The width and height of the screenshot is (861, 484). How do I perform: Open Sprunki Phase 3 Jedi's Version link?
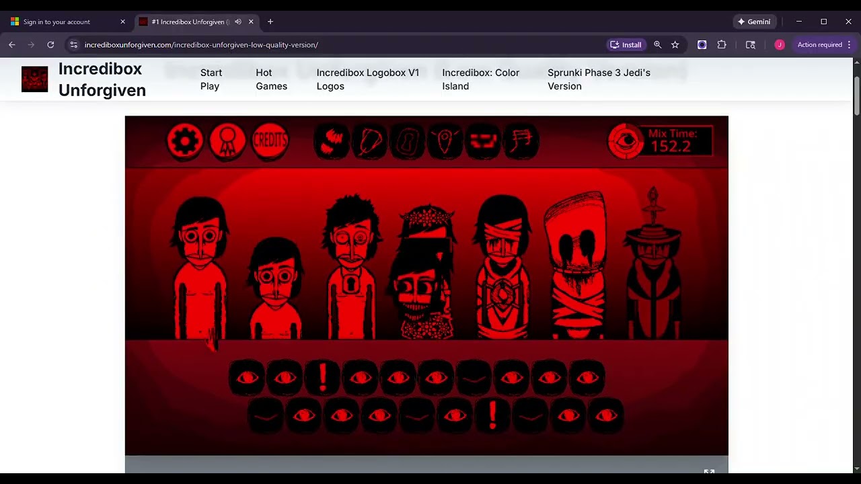pos(599,79)
